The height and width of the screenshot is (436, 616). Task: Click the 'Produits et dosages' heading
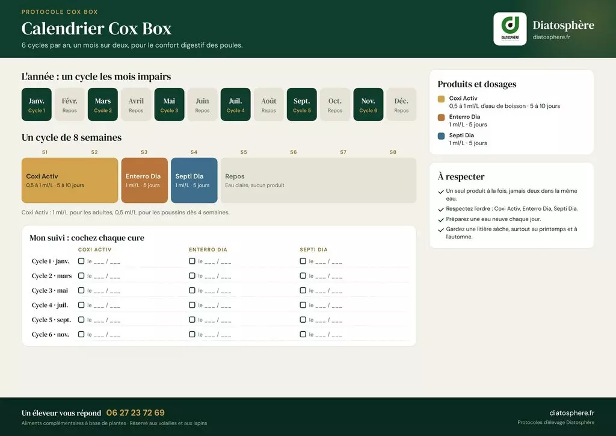pos(477,84)
